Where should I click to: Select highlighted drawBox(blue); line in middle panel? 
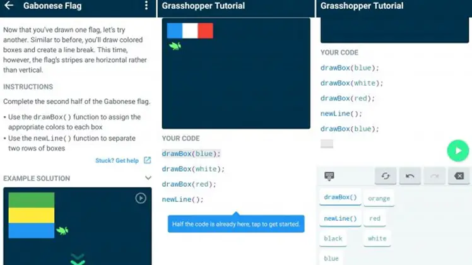[191, 153]
